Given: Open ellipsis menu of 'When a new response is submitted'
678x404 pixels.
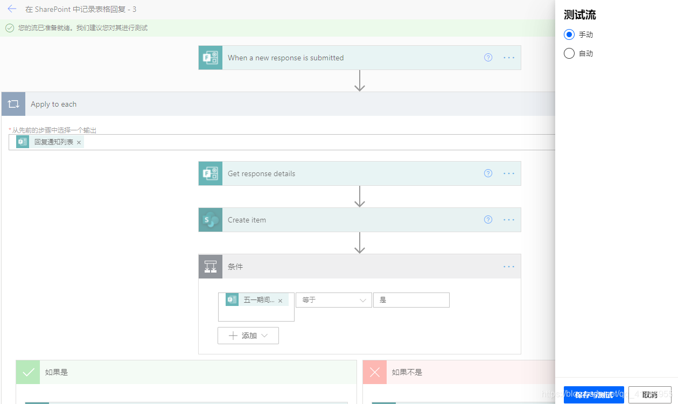Looking at the screenshot, I should [509, 58].
